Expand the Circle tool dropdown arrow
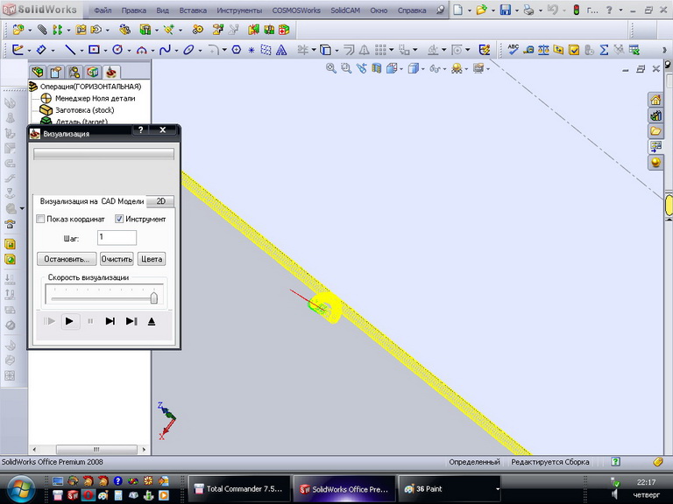673x504 pixels. [129, 51]
